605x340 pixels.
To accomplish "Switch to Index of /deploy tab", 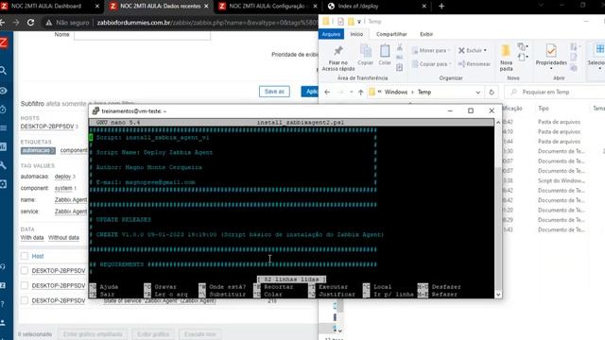I will point(377,7).
